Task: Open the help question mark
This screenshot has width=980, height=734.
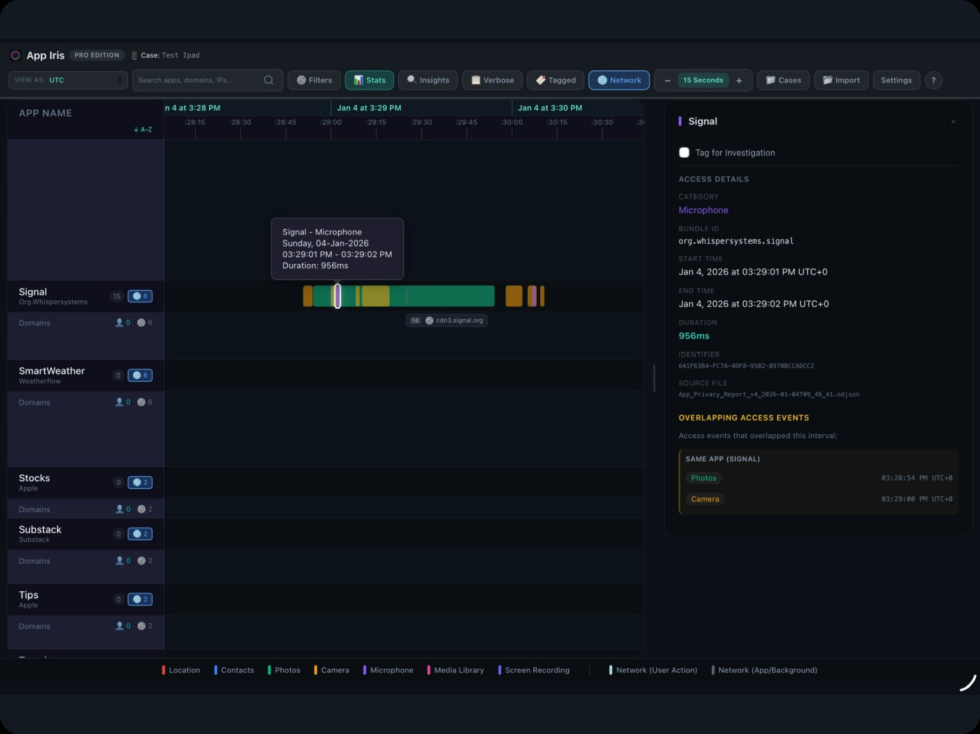Action: click(x=933, y=80)
